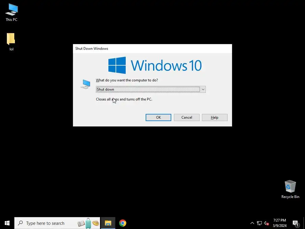Click the search highlights illustration in search box
Screen dimensions: 305x229
point(88,223)
